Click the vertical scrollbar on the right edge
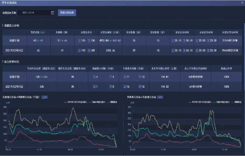The width and height of the screenshot is (245, 156). [244, 58]
